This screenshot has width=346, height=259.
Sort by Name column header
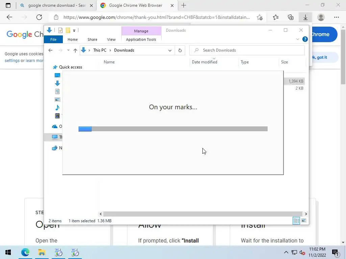click(x=109, y=62)
